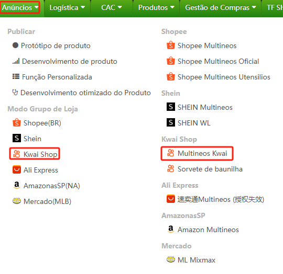The height and width of the screenshot is (274, 283).
Task: Click the Shein S icon under Modo Grupo
Action: (17, 138)
